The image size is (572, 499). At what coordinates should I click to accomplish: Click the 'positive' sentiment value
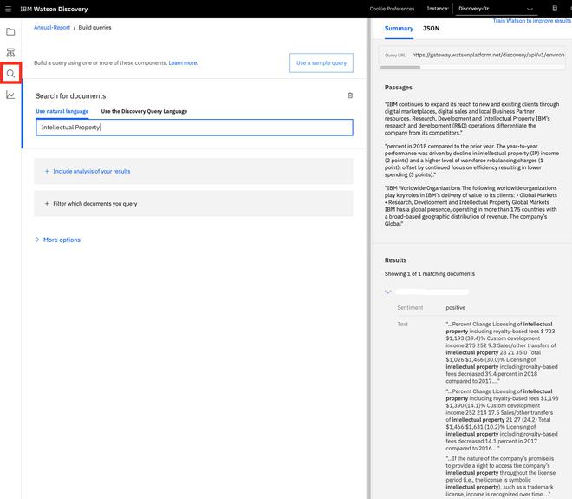click(455, 308)
